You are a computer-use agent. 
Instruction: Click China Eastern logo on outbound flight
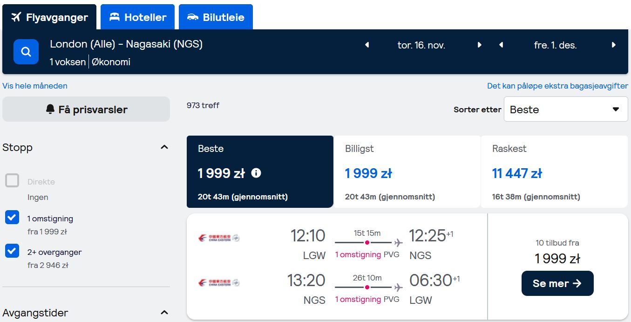[x=218, y=238]
